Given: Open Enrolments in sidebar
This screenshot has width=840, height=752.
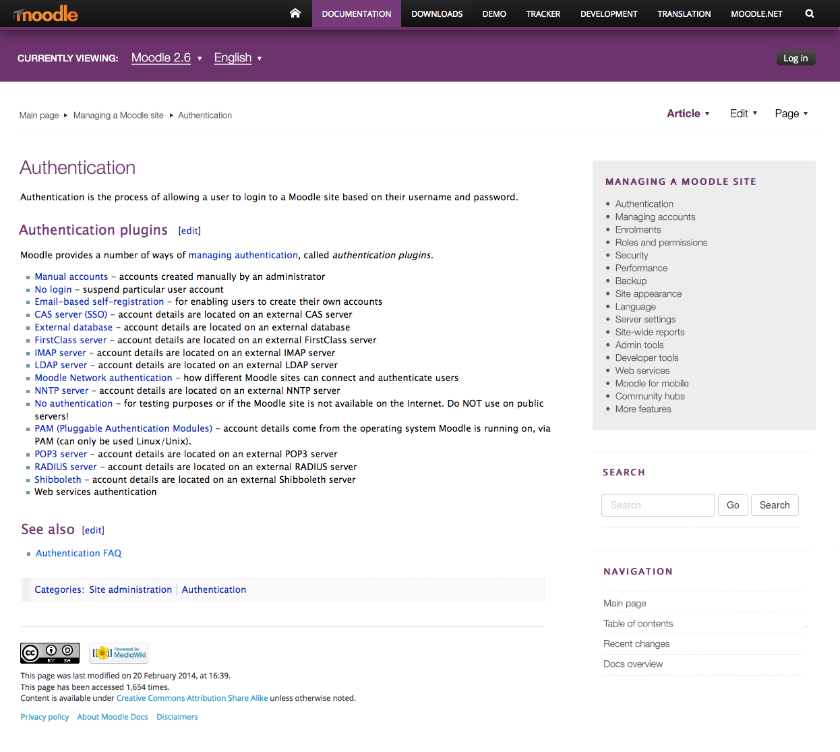Looking at the screenshot, I should (x=638, y=229).
